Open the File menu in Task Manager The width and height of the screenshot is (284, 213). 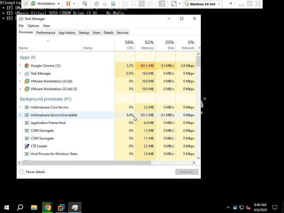[21, 26]
